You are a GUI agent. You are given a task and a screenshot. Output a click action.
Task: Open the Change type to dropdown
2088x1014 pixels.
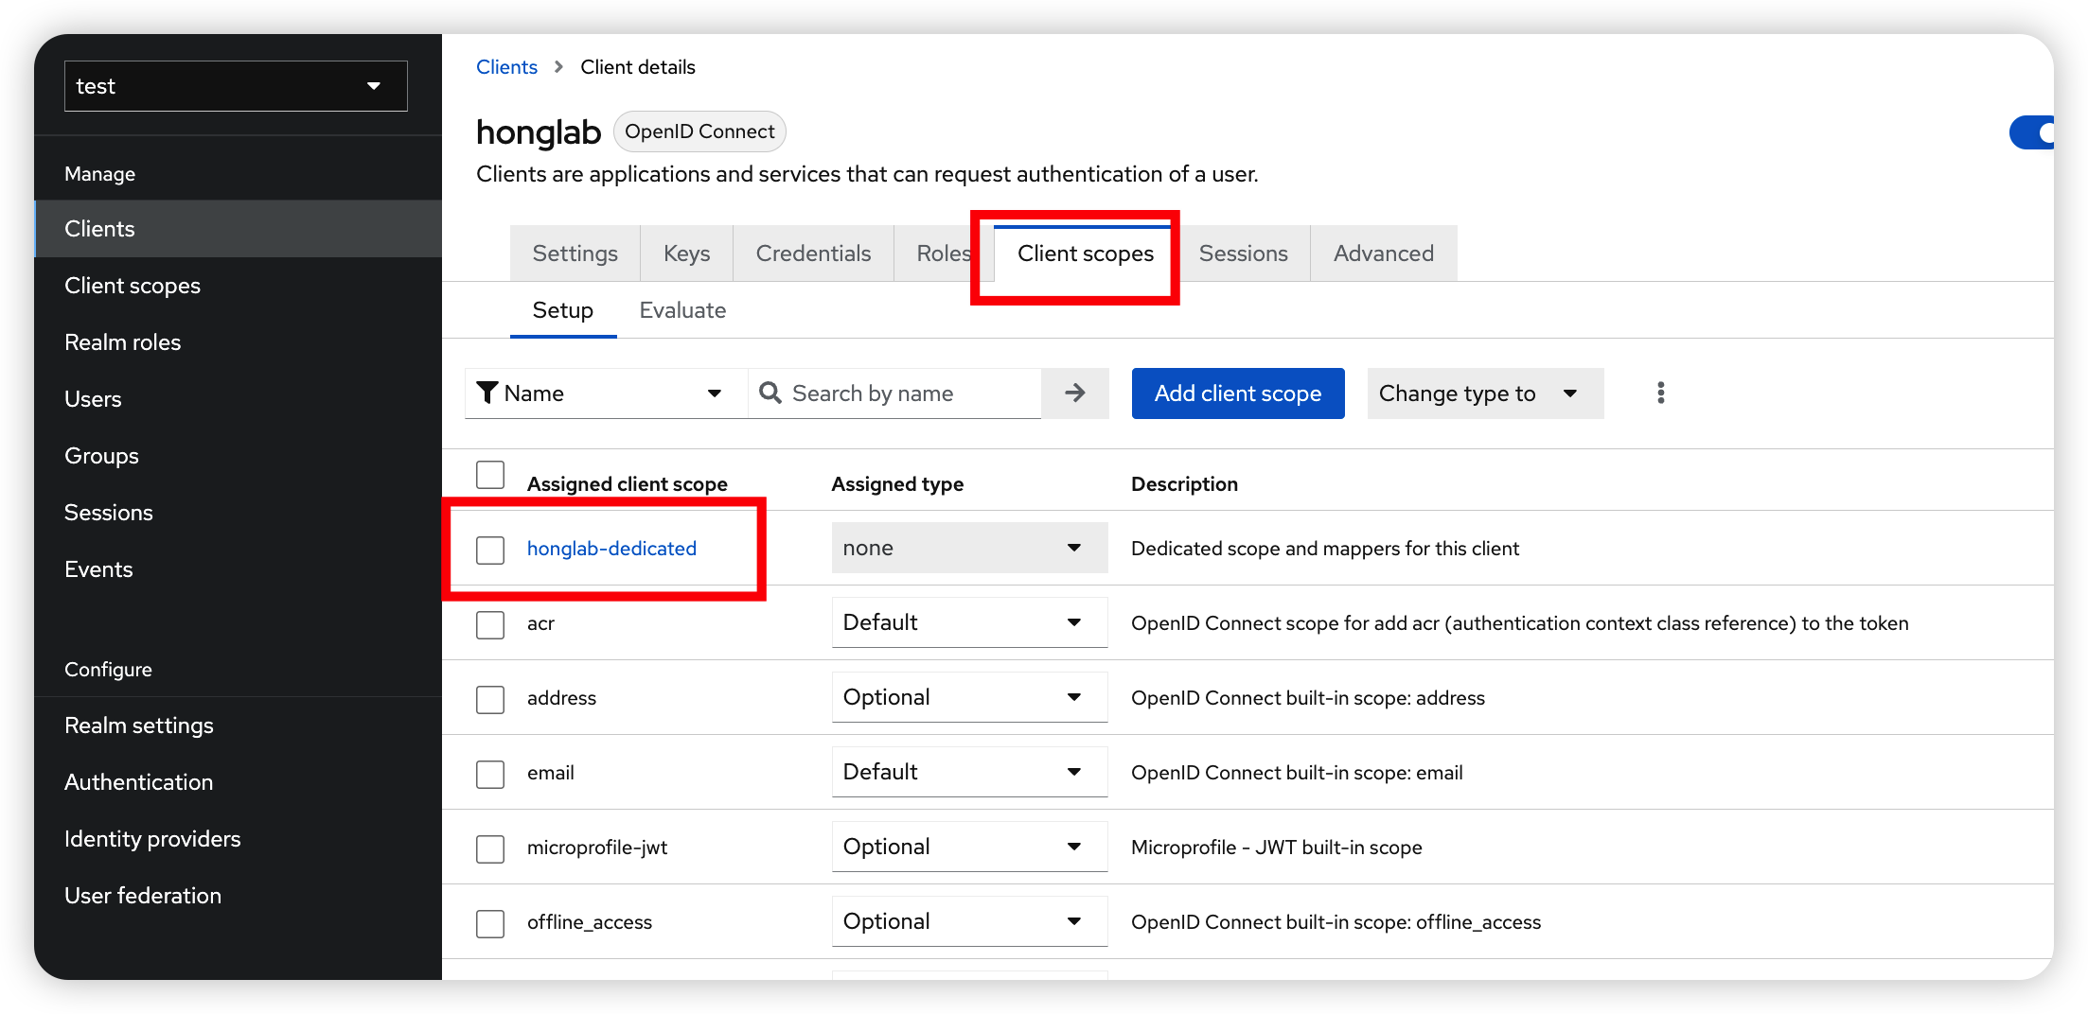pyautogui.click(x=1485, y=393)
